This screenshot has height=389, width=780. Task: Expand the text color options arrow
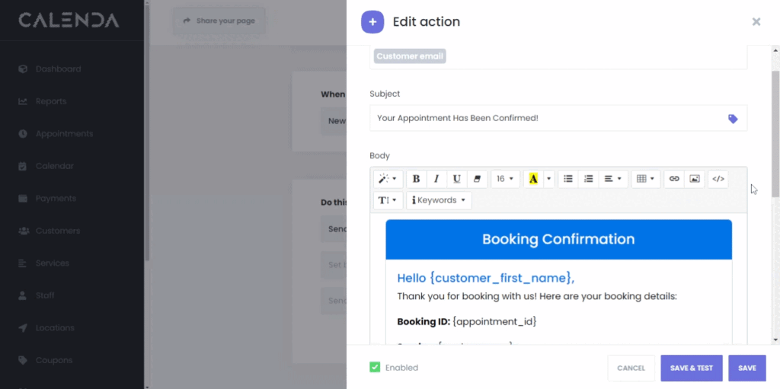pyautogui.click(x=549, y=179)
